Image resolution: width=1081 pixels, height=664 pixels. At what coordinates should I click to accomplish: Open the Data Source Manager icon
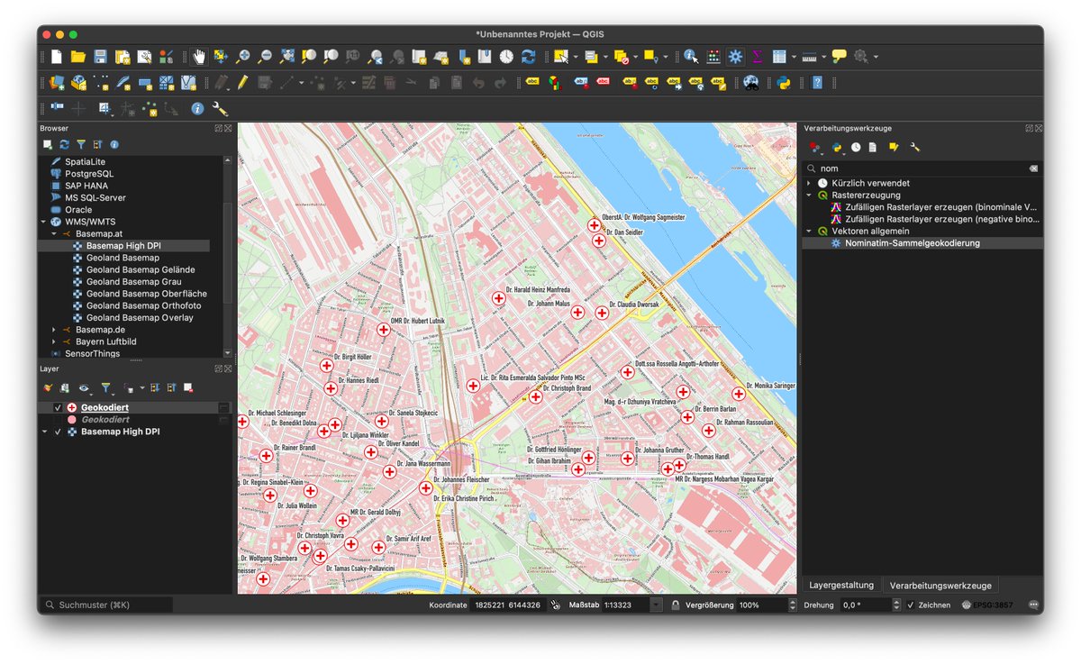[x=57, y=82]
